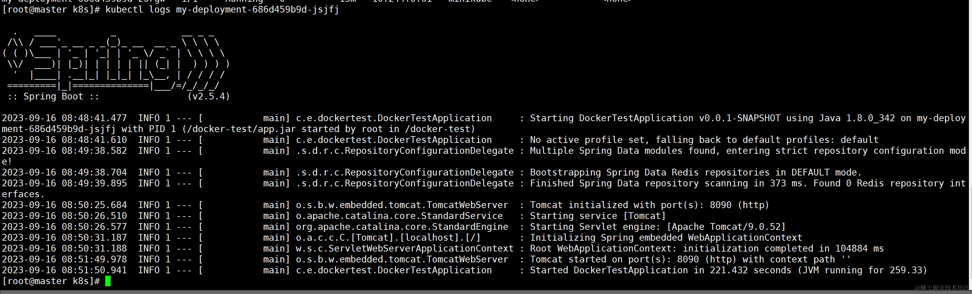Viewport: 972px width, 294px height.
Task: Click the last [root@master k8s]# prompt
Action: coord(51,281)
